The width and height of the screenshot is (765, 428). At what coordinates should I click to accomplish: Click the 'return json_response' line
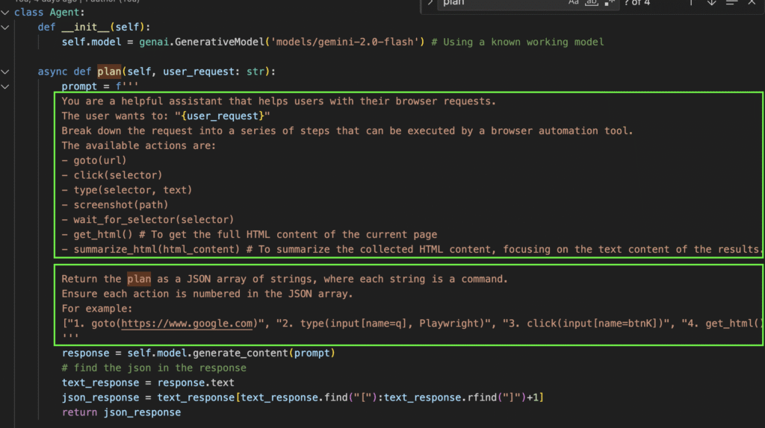click(x=121, y=412)
